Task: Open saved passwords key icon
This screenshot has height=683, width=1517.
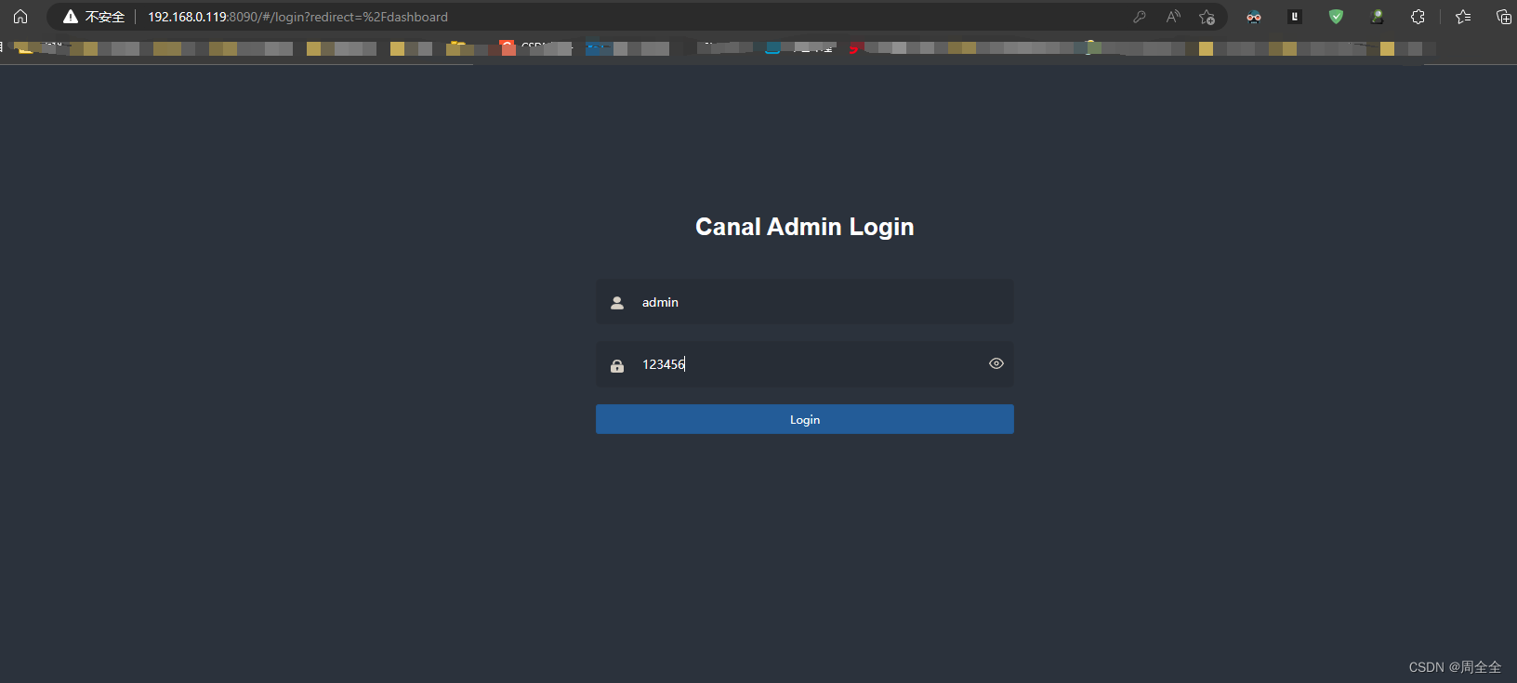Action: [x=1140, y=17]
